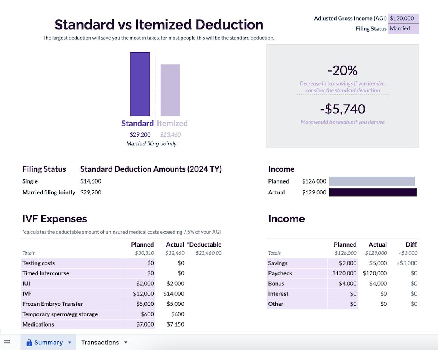This screenshot has height=350, width=438.
Task: Open the all-sheets hamburger menu
Action: point(7,342)
